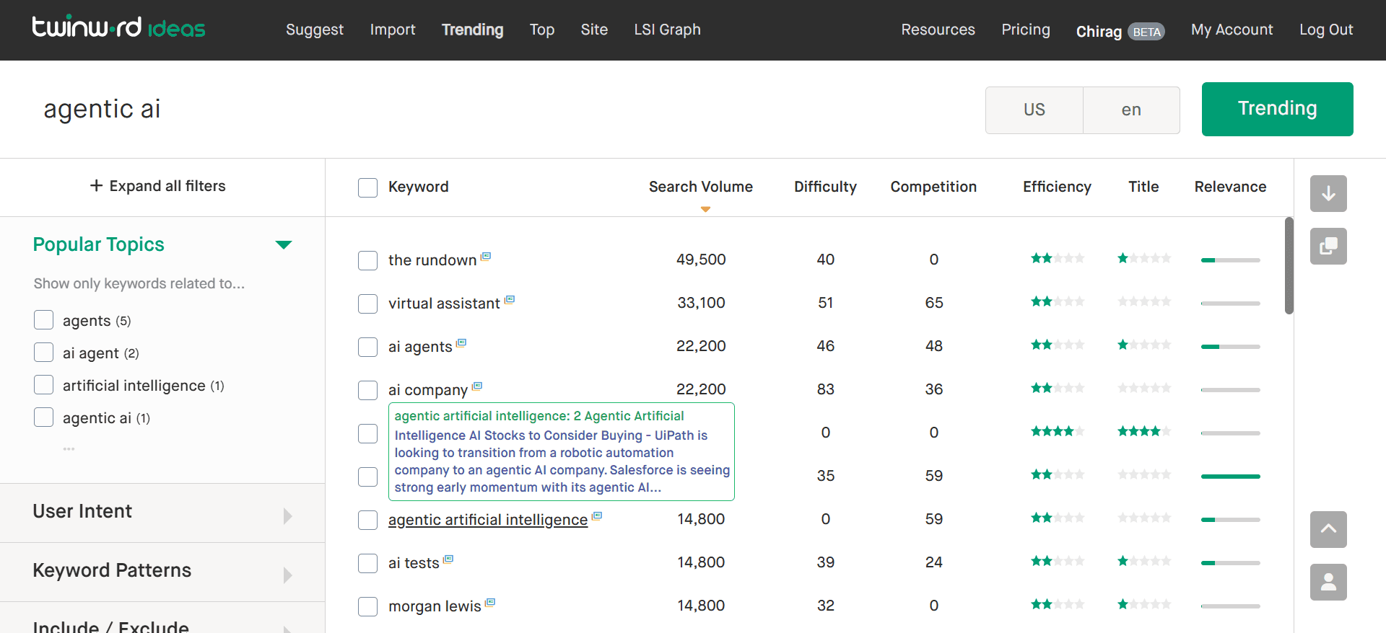
Task: Click the relevance bar for 'the rundown'
Action: [1230, 260]
